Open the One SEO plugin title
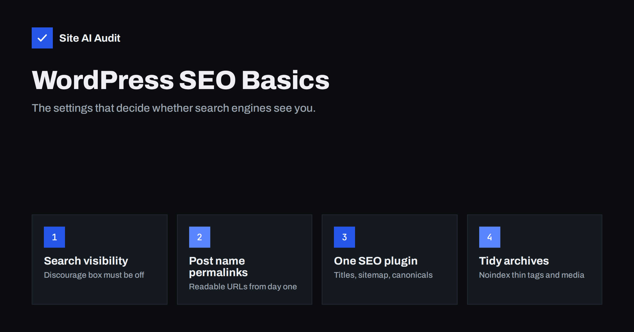 click(376, 261)
